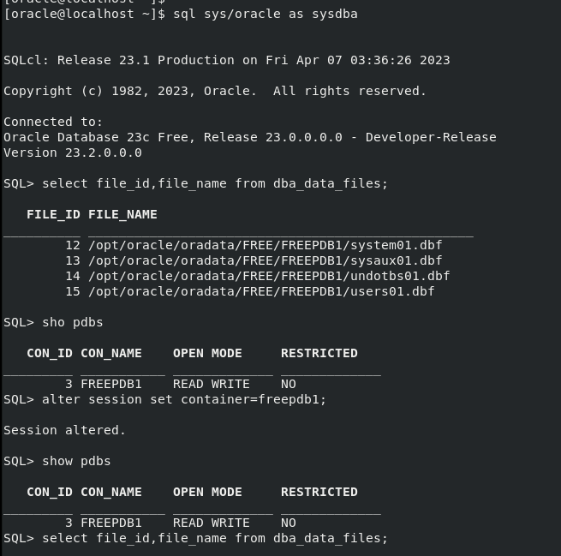
Task: Click the 'alter session set container=freepdb1' line
Action: (165, 399)
